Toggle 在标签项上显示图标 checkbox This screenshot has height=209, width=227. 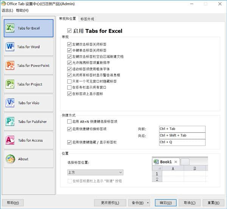click(x=69, y=94)
